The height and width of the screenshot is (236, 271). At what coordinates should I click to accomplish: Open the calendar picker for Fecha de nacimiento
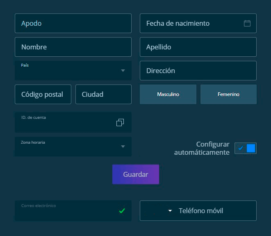[247, 23]
